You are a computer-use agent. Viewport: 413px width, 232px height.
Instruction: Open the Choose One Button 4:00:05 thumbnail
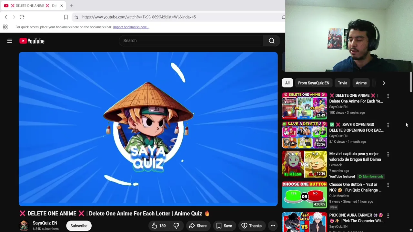pos(305,195)
